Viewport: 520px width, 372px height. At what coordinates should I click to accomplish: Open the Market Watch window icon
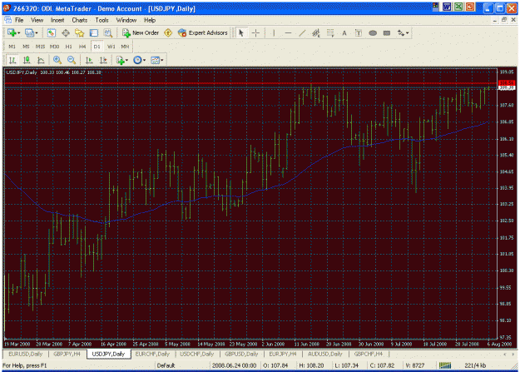[51, 32]
